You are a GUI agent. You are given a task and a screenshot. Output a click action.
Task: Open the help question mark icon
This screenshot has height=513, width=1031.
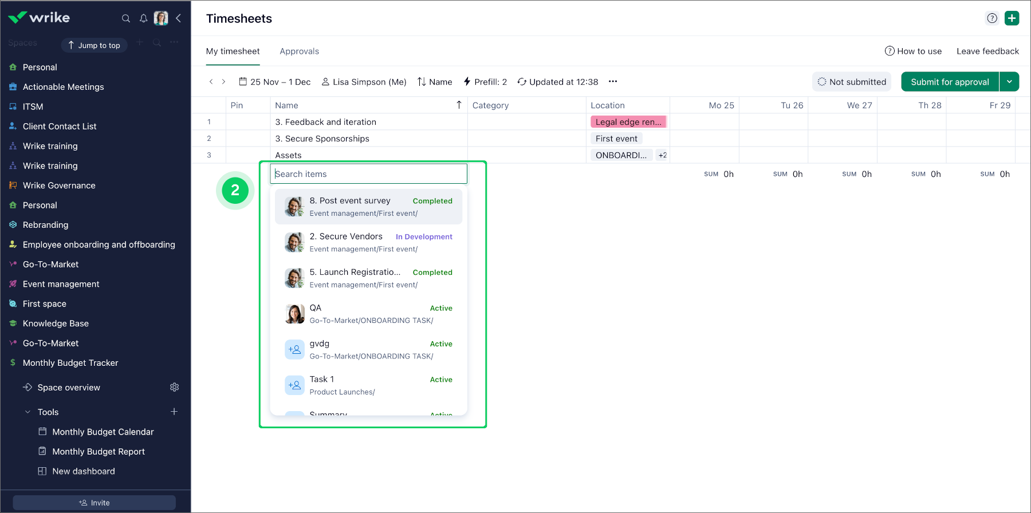[x=992, y=18]
